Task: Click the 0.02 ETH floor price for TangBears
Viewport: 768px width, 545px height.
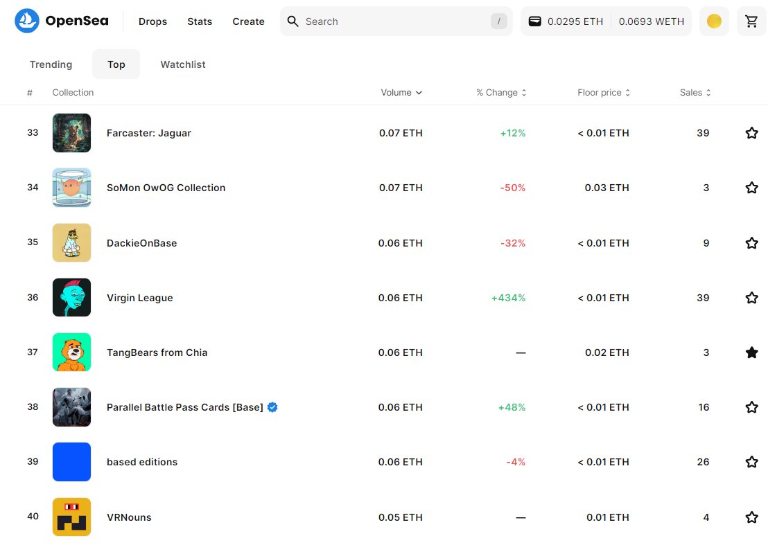Action: [x=606, y=352]
